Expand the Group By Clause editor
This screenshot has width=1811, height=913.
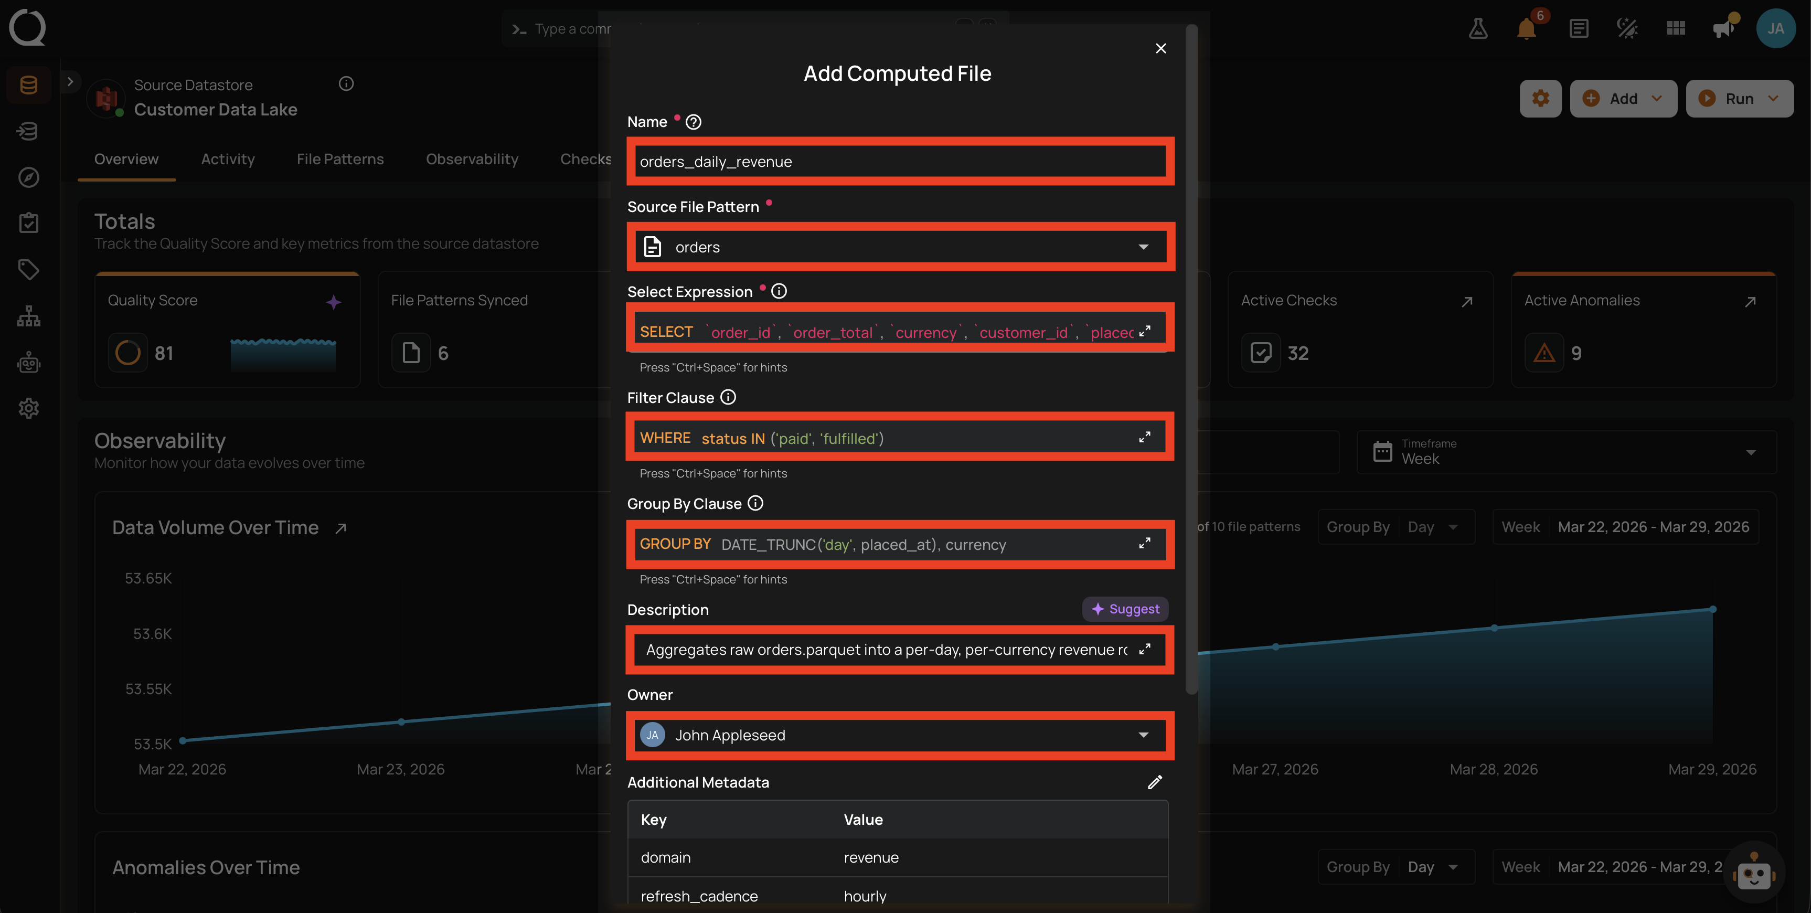point(1145,544)
